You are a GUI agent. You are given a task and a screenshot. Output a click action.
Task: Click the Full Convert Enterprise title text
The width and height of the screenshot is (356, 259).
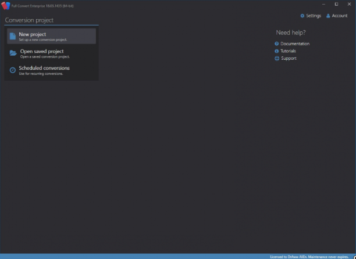[x=42, y=6]
